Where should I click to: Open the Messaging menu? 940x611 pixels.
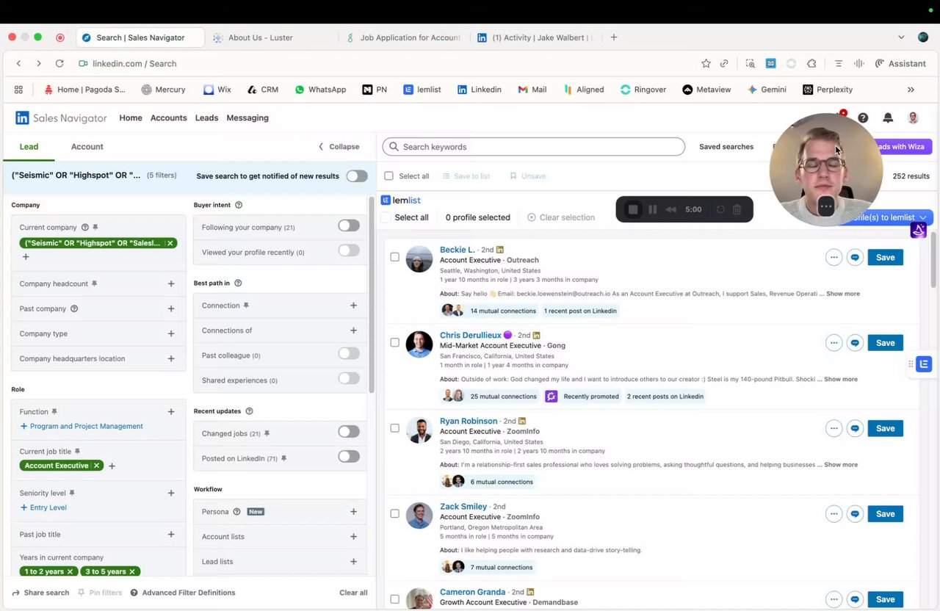pos(247,117)
